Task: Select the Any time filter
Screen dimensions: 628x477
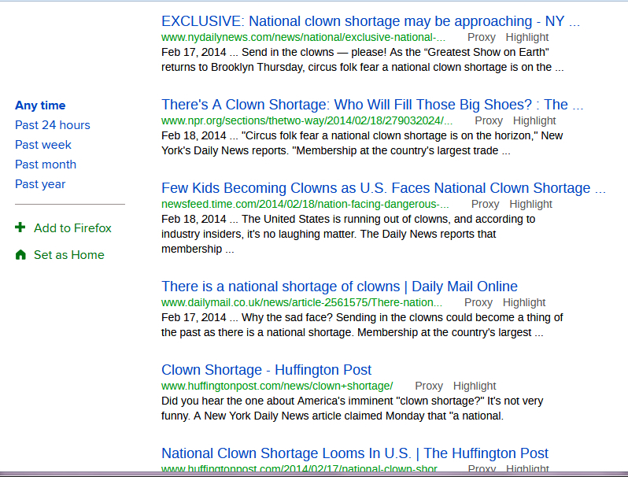Action: tap(40, 105)
